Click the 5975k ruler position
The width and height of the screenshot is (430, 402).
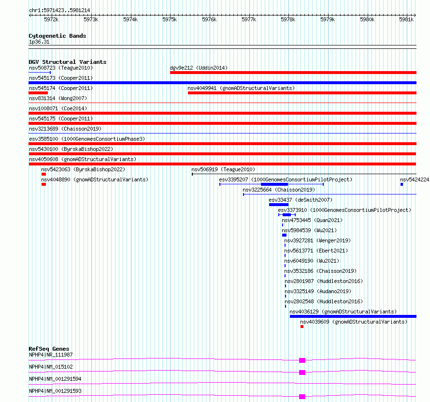point(170,19)
